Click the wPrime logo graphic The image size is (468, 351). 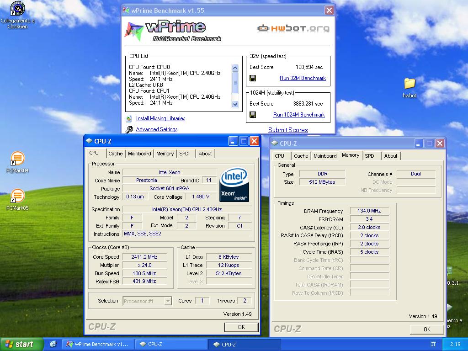tap(172, 31)
